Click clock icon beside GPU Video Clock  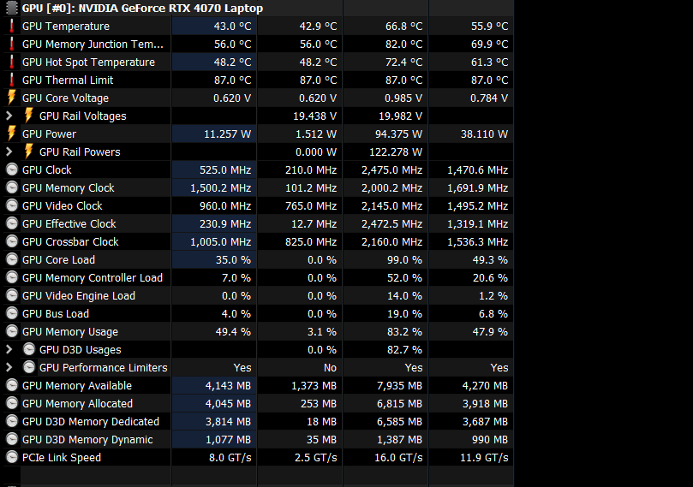12,205
